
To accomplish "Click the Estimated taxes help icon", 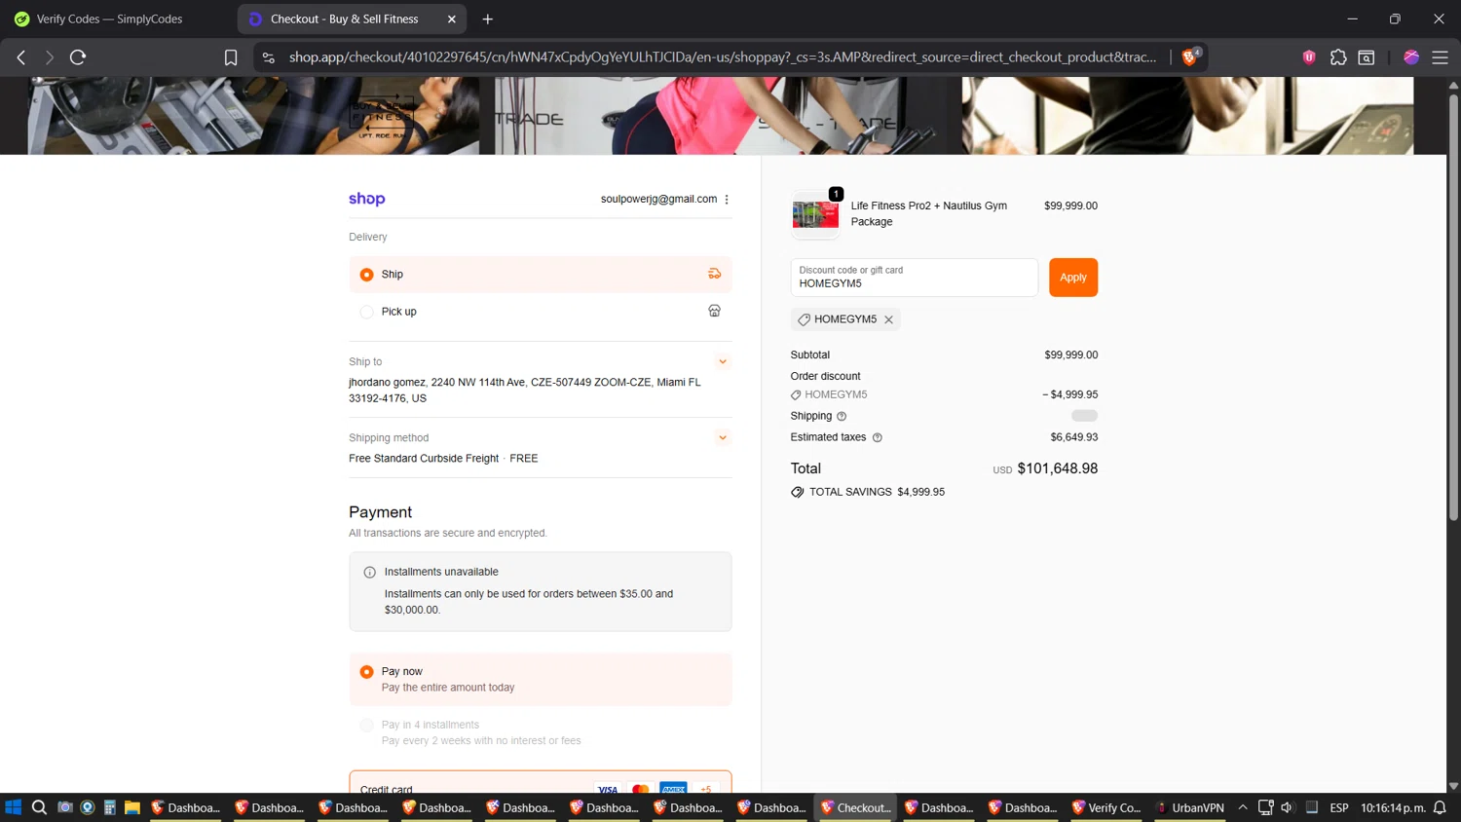I will tap(878, 437).
